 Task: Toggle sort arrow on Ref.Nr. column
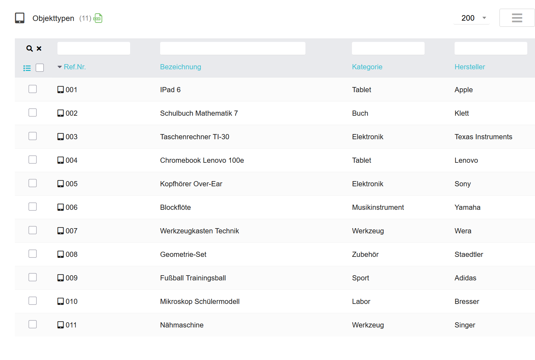[60, 67]
